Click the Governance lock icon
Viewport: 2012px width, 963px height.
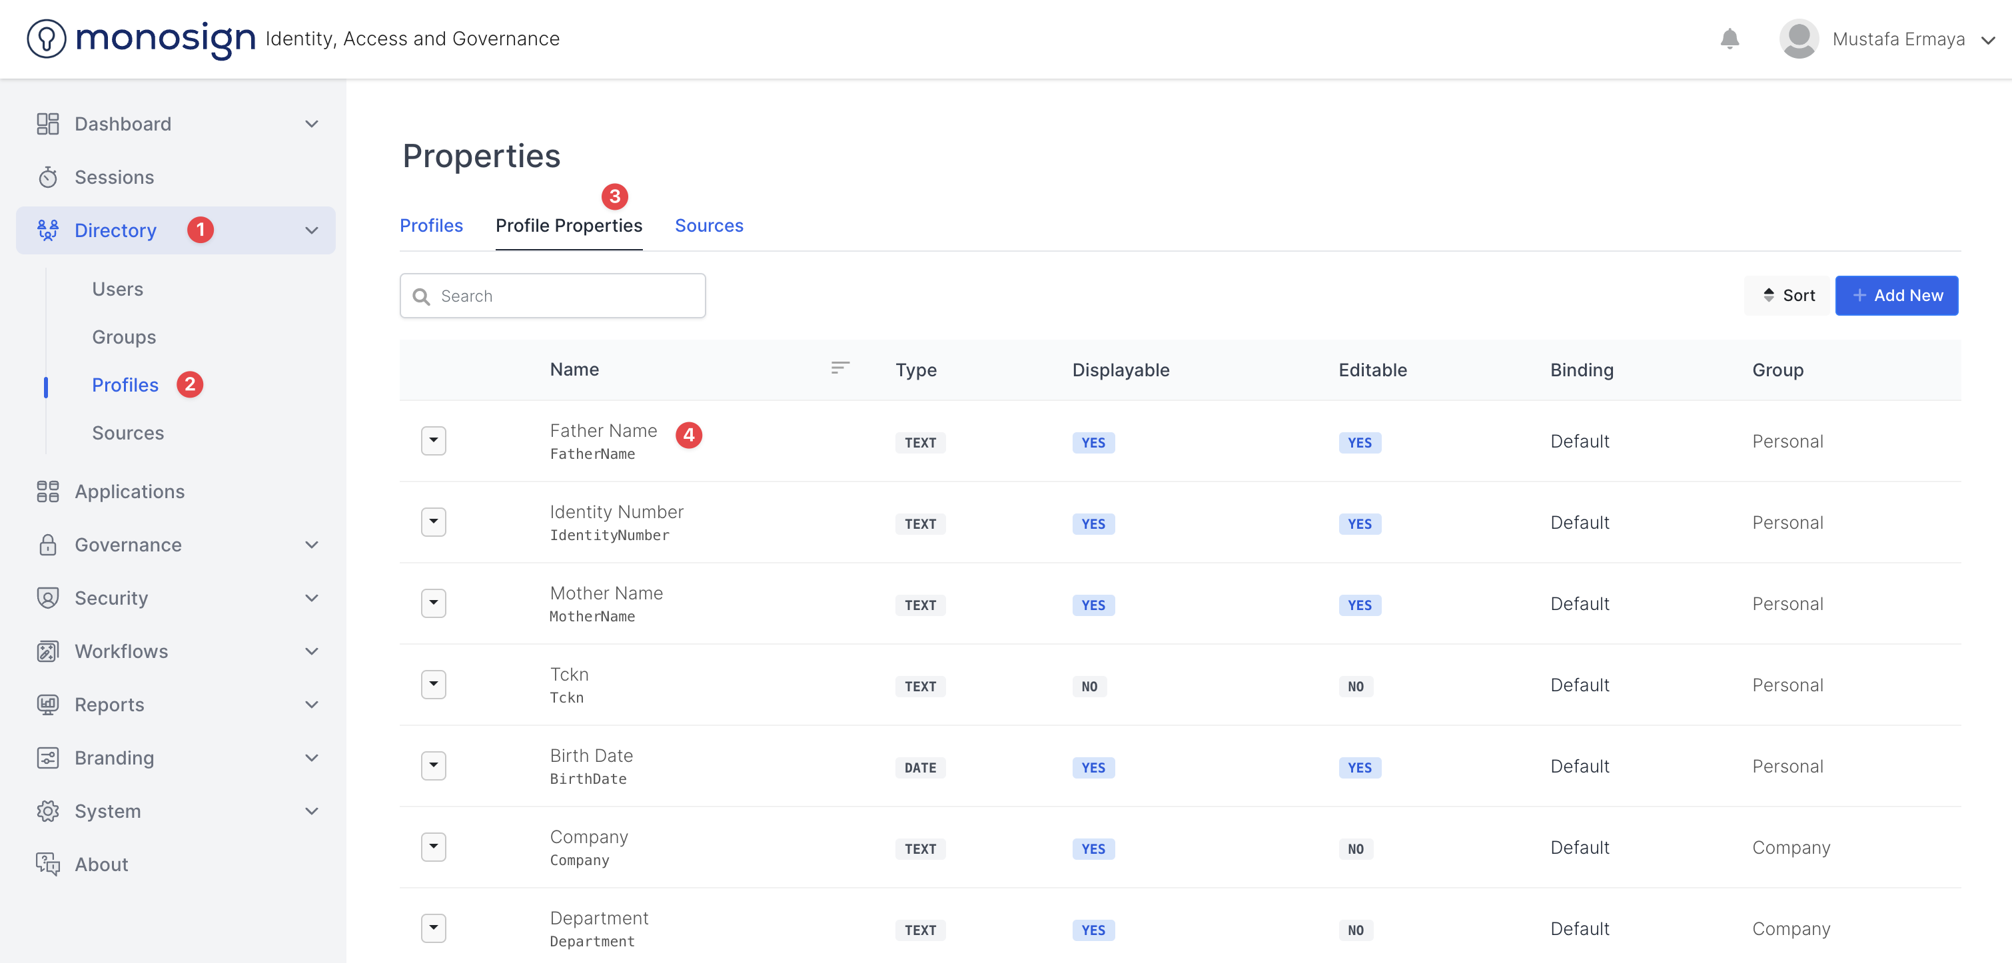click(x=48, y=544)
